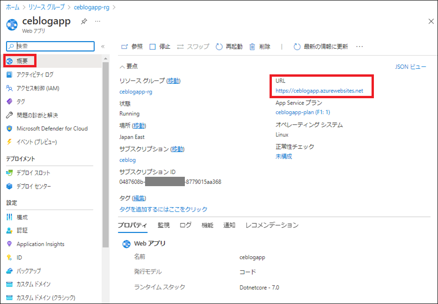The width and height of the screenshot is (438, 304).
Task: Go to リソース グループ in breadcrumb
Action: click(47, 7)
